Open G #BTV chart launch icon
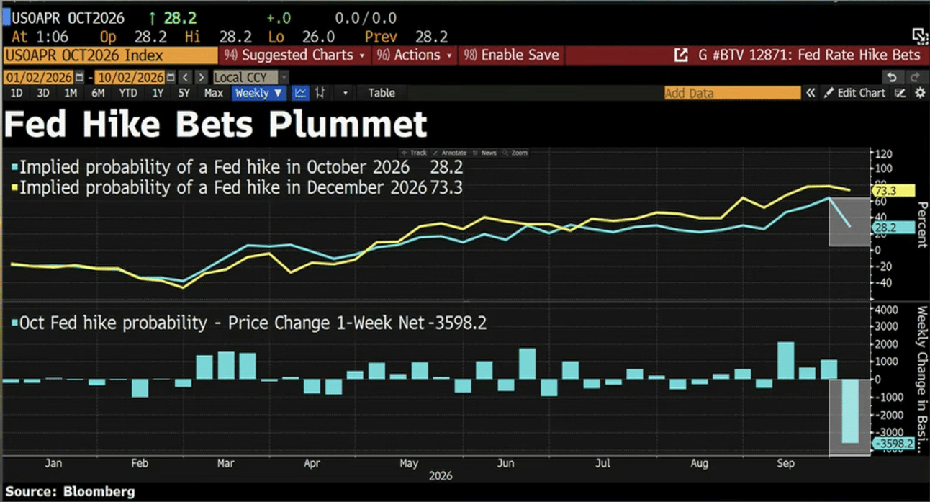 pos(680,55)
